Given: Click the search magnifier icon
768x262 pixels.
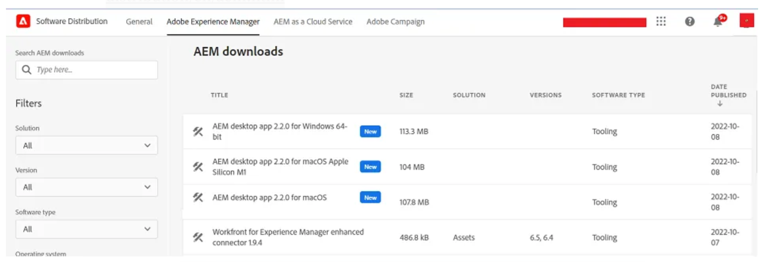Looking at the screenshot, I should coord(27,69).
